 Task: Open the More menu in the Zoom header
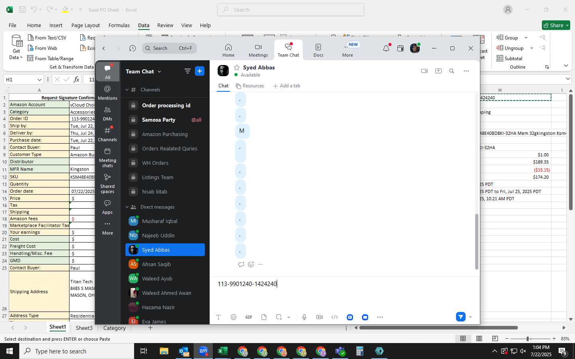[x=347, y=50]
